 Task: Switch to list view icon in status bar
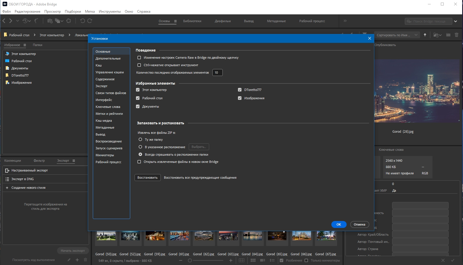point(272,260)
